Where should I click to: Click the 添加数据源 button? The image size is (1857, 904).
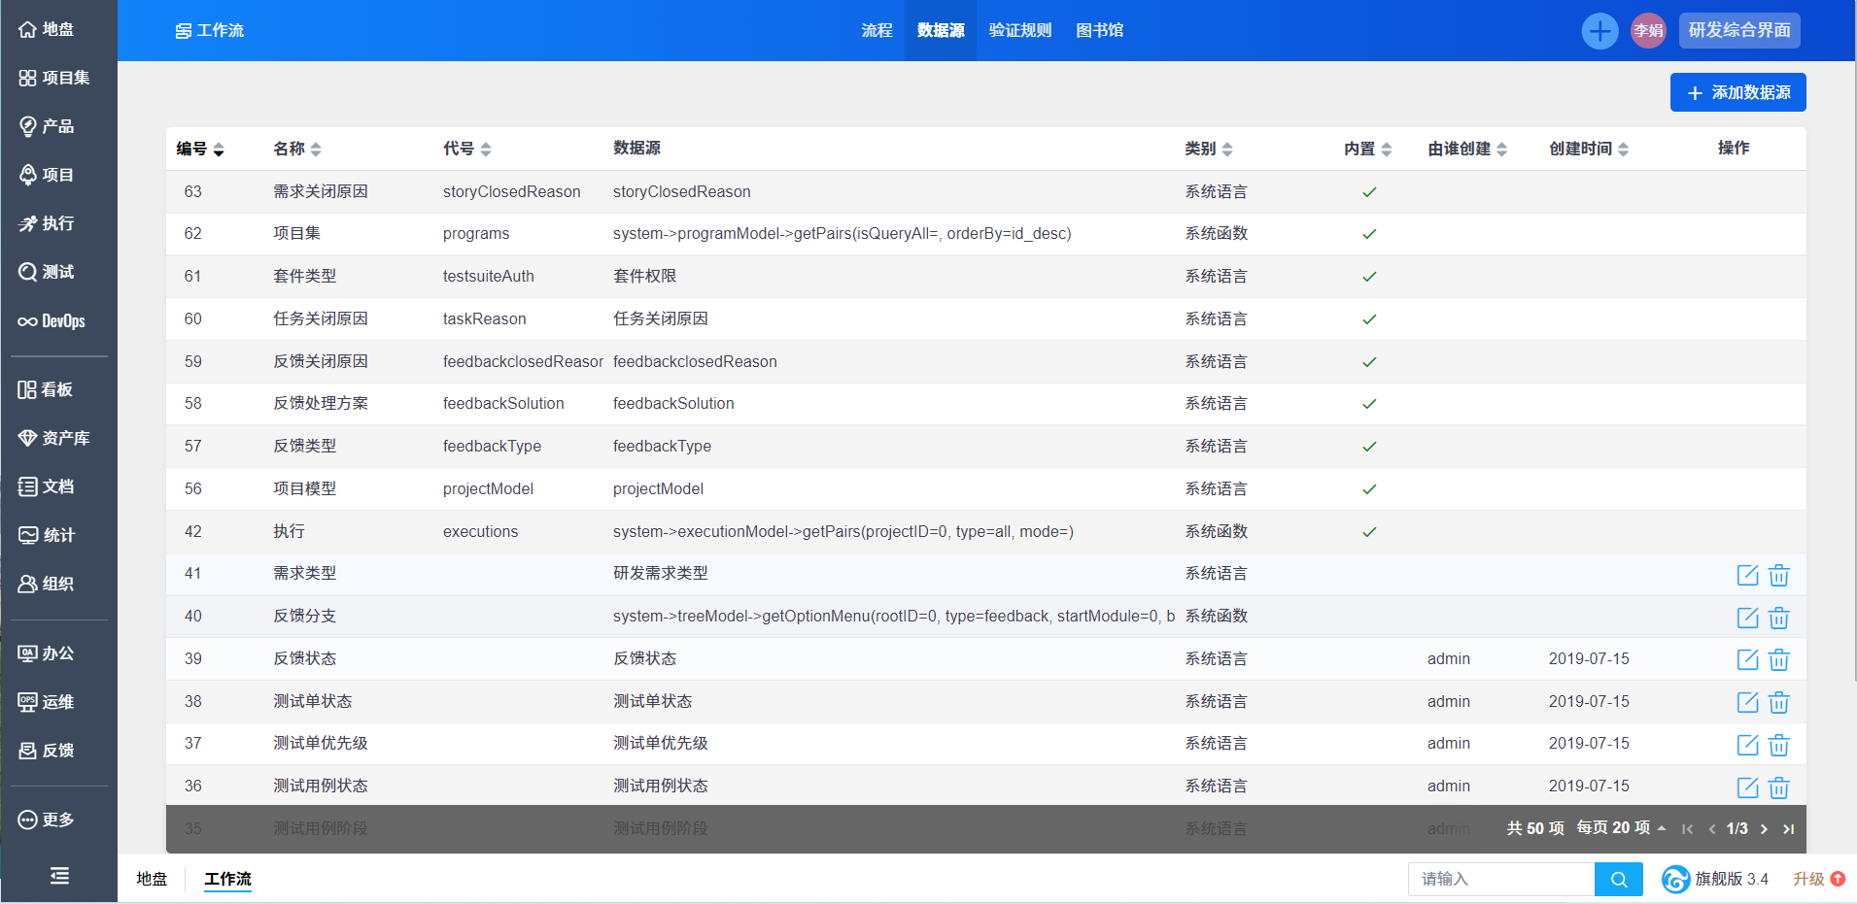coord(1737,92)
